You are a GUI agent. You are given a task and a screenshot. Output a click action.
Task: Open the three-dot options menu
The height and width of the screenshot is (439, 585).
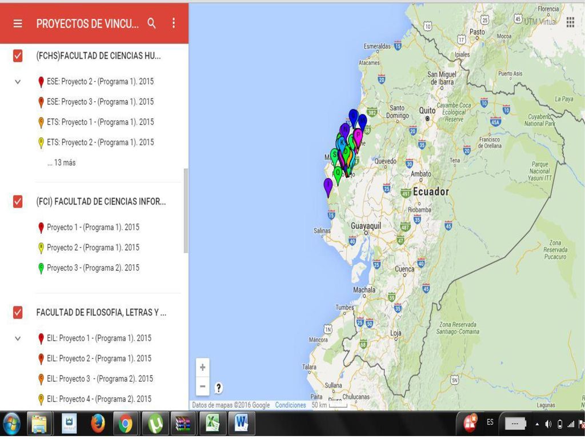click(x=174, y=23)
